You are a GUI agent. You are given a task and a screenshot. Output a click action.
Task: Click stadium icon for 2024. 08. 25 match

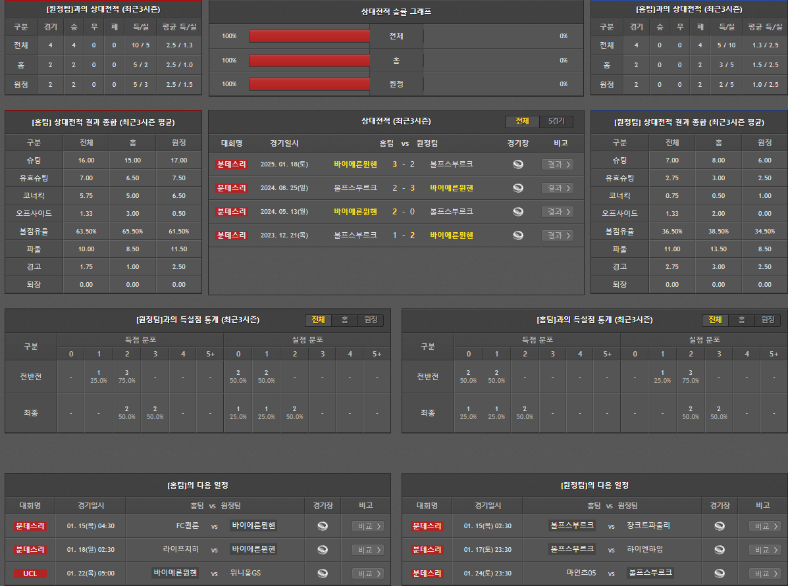click(518, 188)
